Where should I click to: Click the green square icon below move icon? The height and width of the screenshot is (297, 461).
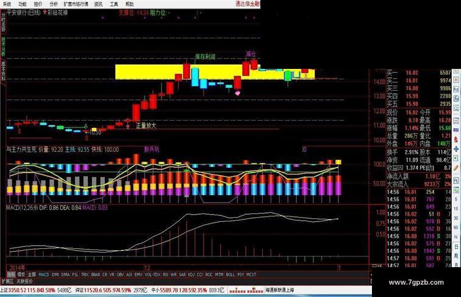pyautogui.click(x=456, y=159)
